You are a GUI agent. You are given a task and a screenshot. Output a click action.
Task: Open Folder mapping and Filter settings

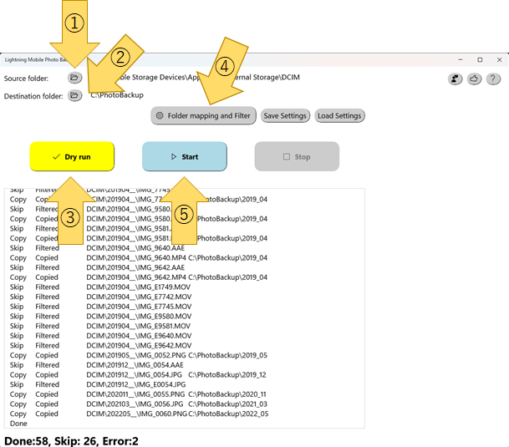coord(203,115)
